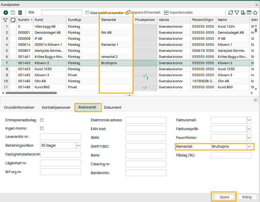Click the Leverantör nr input field
Screen dimensions: 260x202
pyautogui.click(x=60, y=137)
